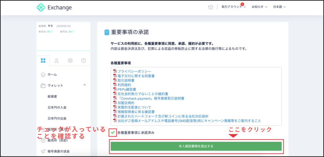The image size is (324, 157).
Task: Click the PDF icon beside プライバシーポリシー
Action: click(115, 72)
